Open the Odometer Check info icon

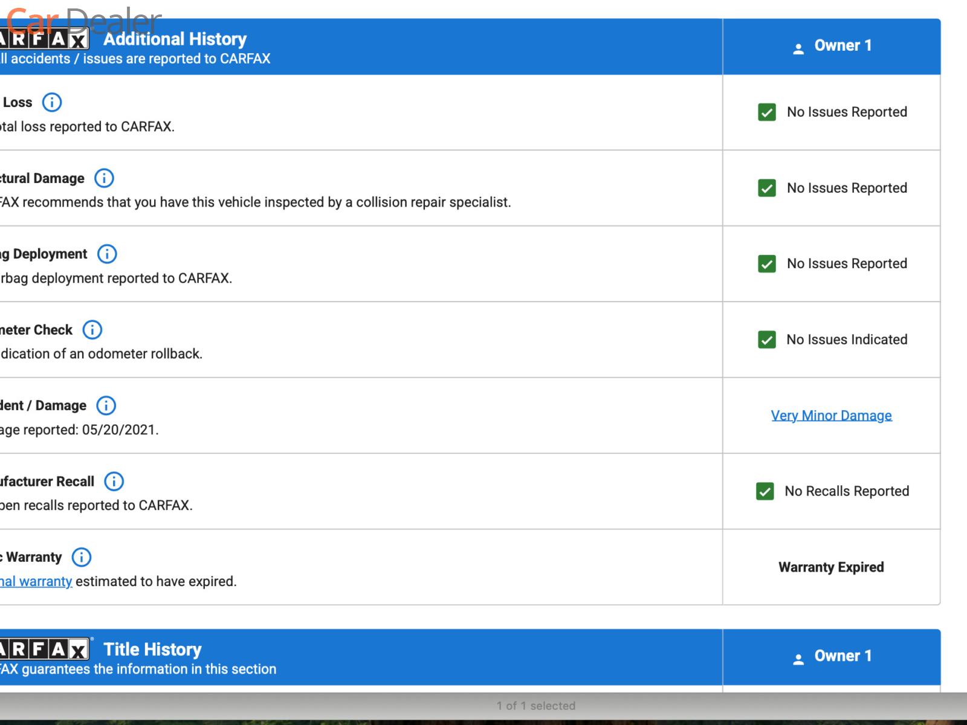[x=92, y=330]
